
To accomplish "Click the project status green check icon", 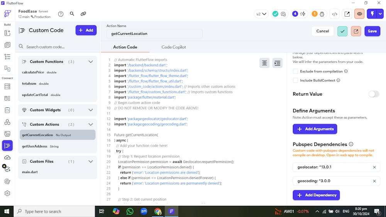I will click(275, 14).
